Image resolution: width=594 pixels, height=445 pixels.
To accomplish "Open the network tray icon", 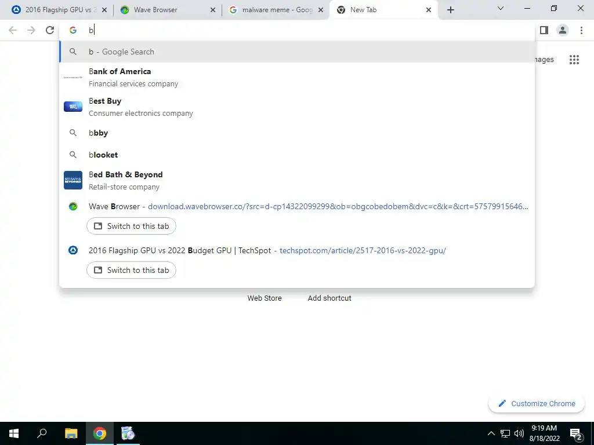I will pyautogui.click(x=505, y=433).
